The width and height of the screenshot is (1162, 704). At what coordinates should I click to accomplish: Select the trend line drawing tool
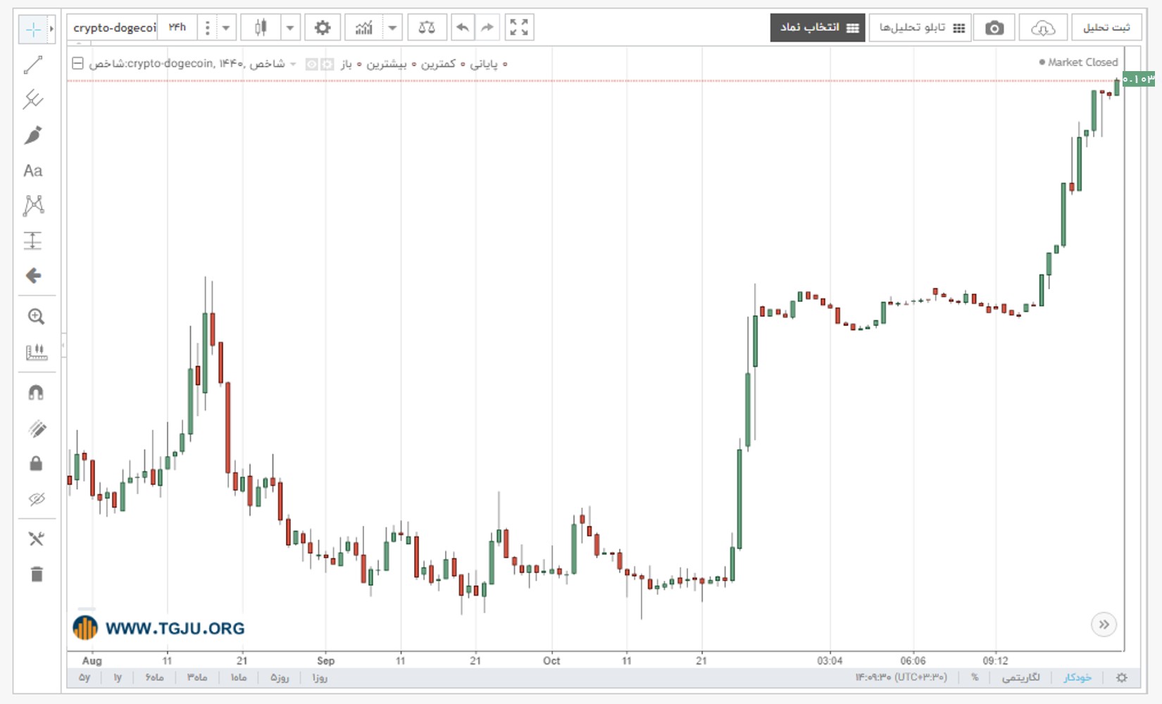(33, 65)
